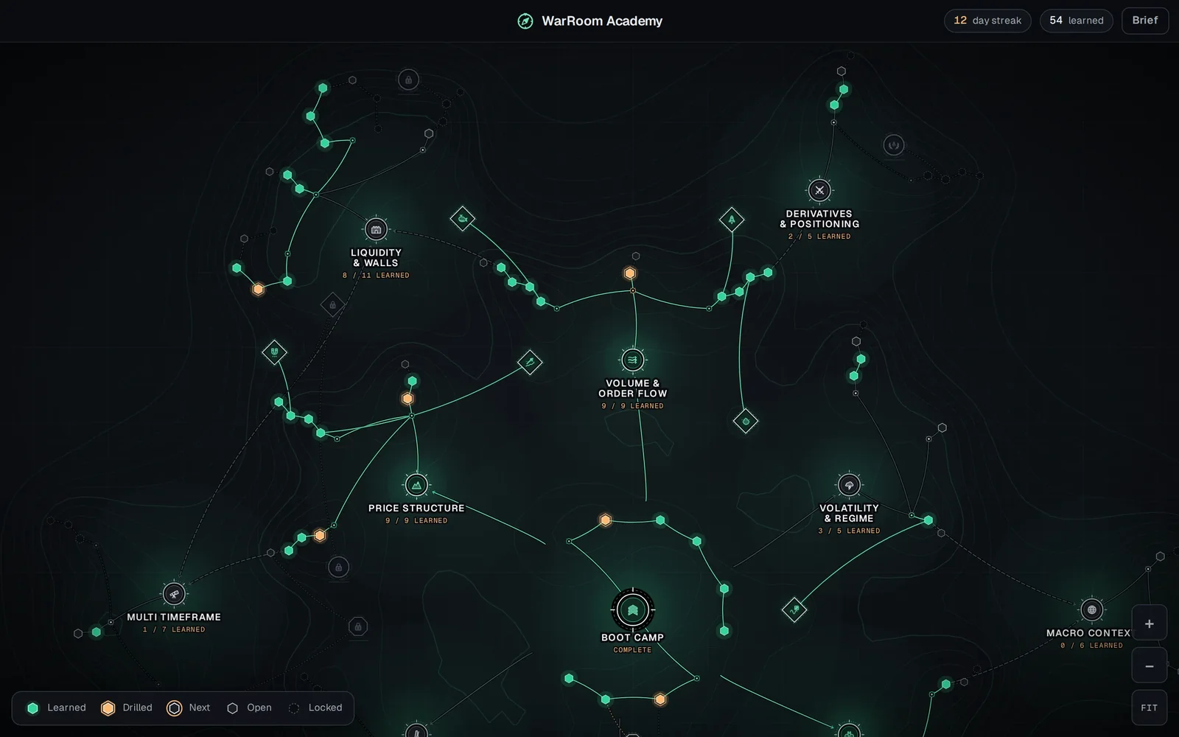Click the 54 learned pill
The height and width of the screenshot is (737, 1179).
1077,21
